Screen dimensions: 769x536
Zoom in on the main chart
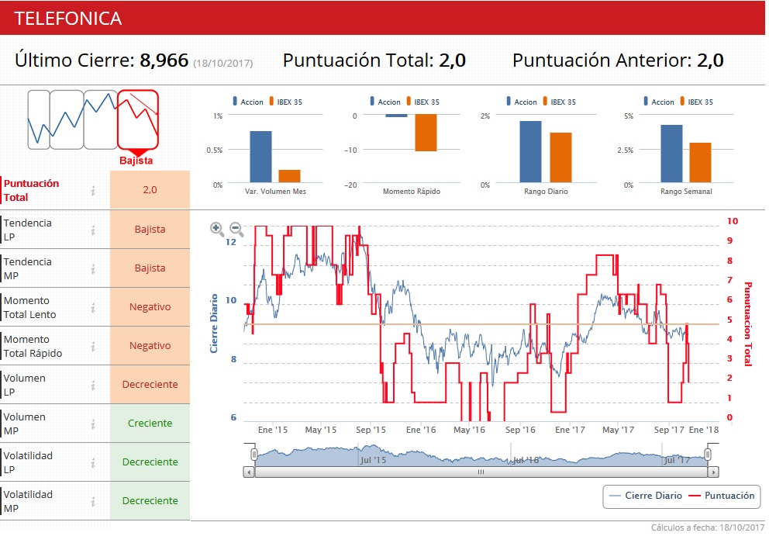click(217, 229)
